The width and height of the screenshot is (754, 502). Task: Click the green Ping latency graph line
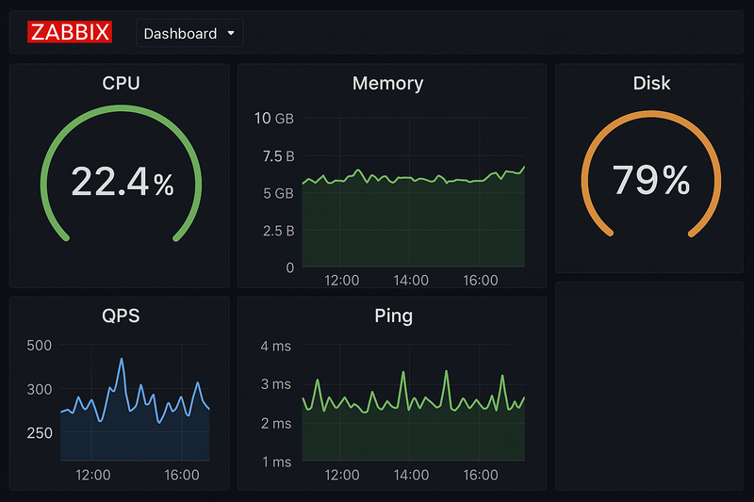pos(403,375)
